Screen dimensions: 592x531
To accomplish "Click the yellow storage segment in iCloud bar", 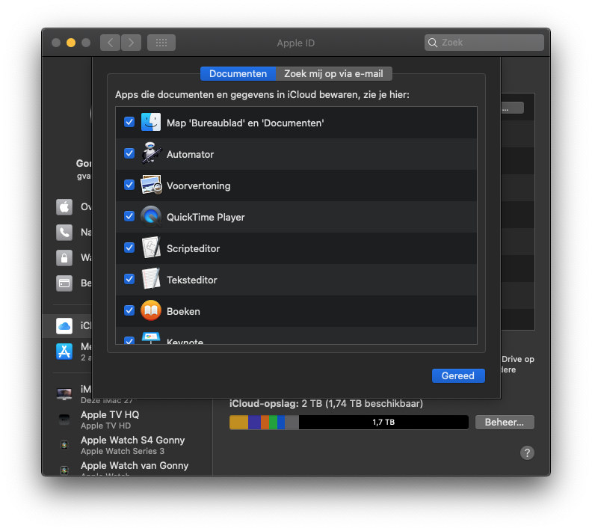I will coord(238,423).
